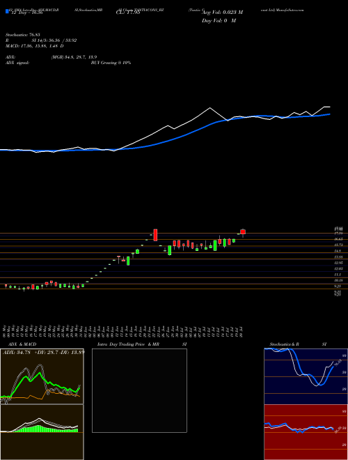Click the last red candlestick on 20 Jul
This screenshot has width=348, height=460.
[243, 232]
